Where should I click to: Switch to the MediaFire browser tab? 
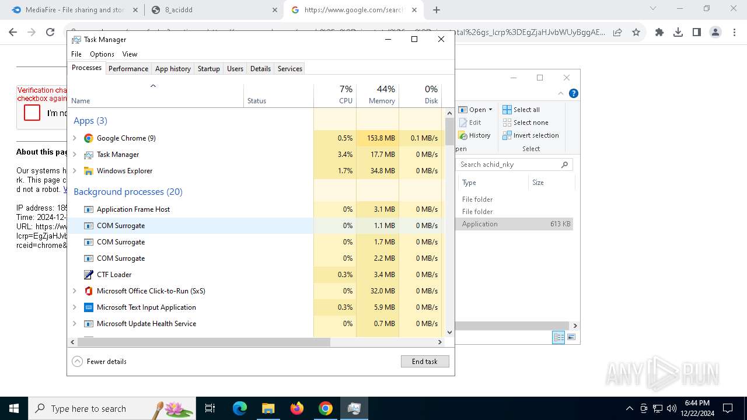[74, 10]
